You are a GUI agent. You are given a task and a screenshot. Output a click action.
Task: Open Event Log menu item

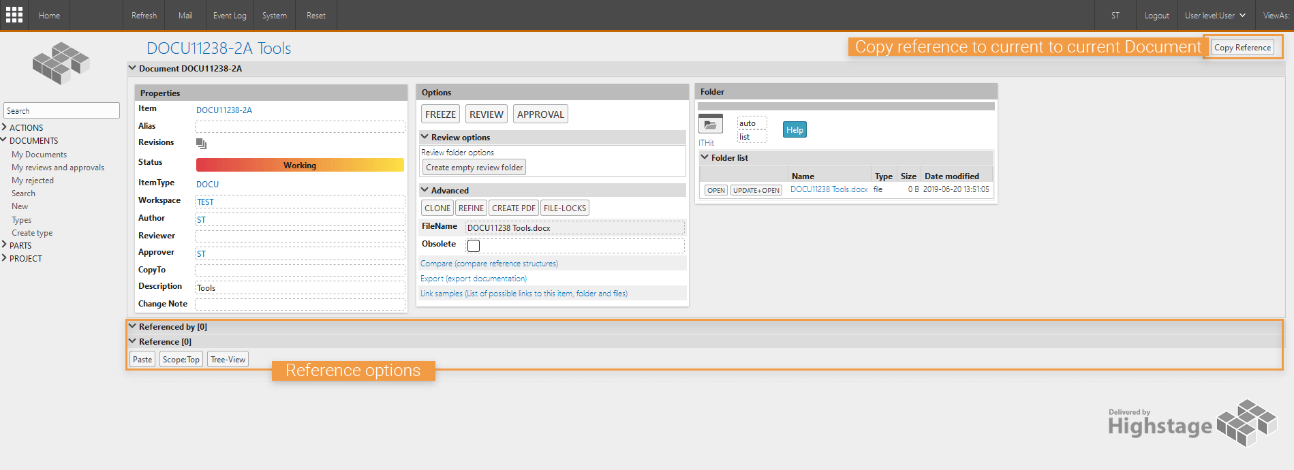(230, 15)
